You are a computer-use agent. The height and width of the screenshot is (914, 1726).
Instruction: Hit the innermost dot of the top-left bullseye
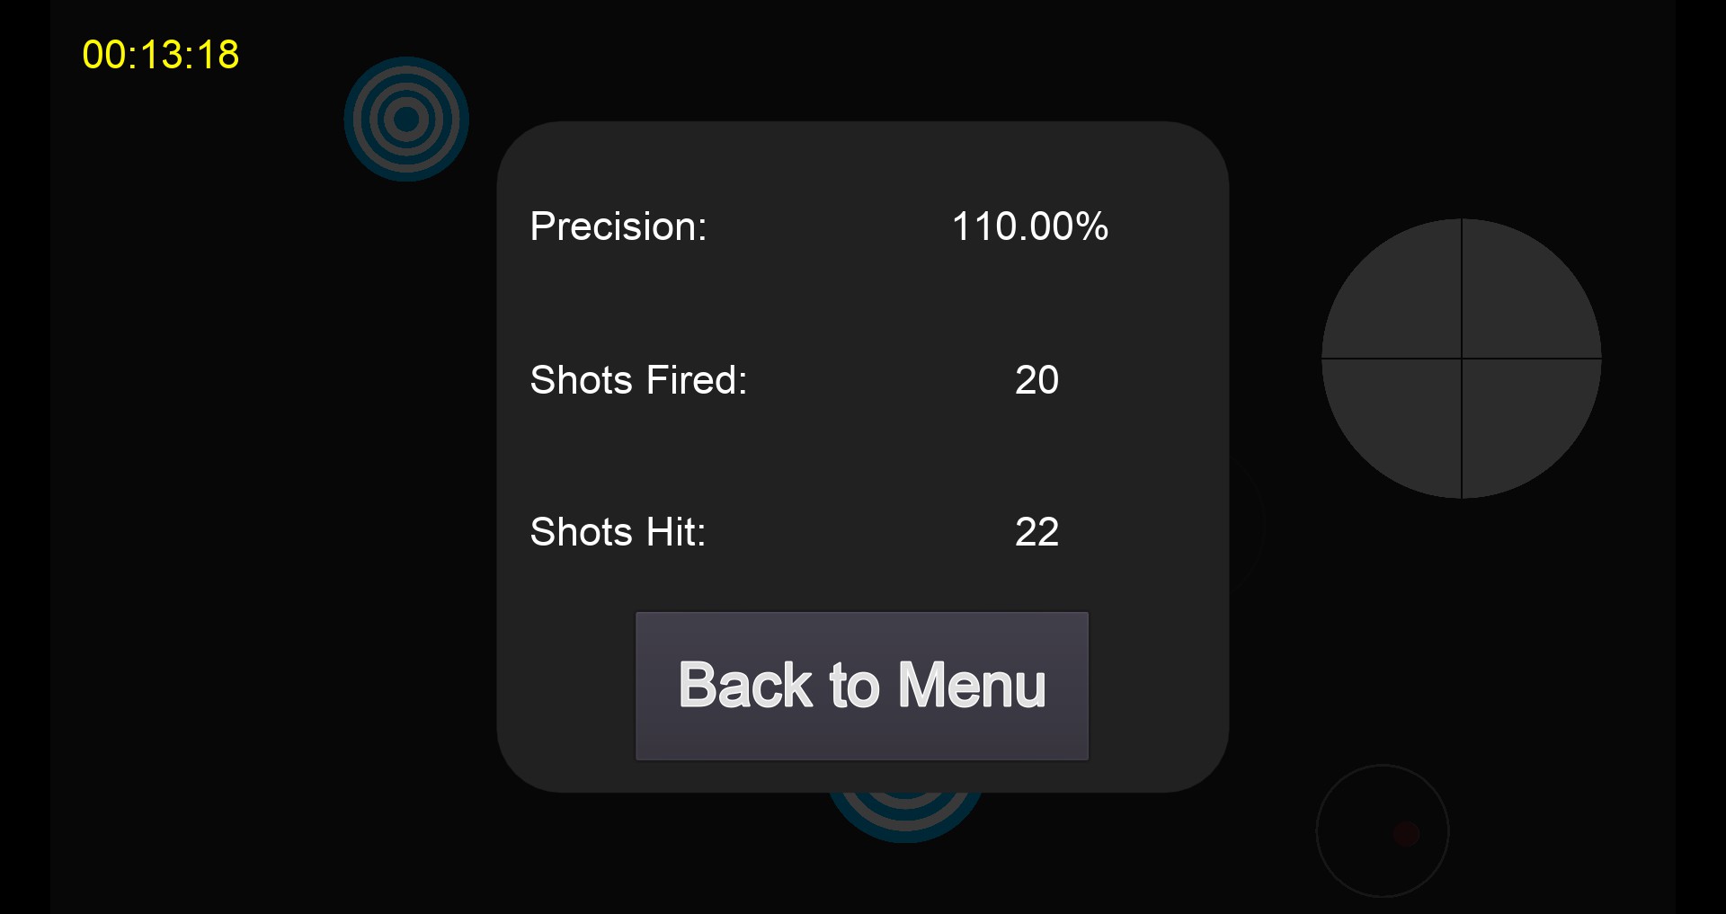[406, 119]
